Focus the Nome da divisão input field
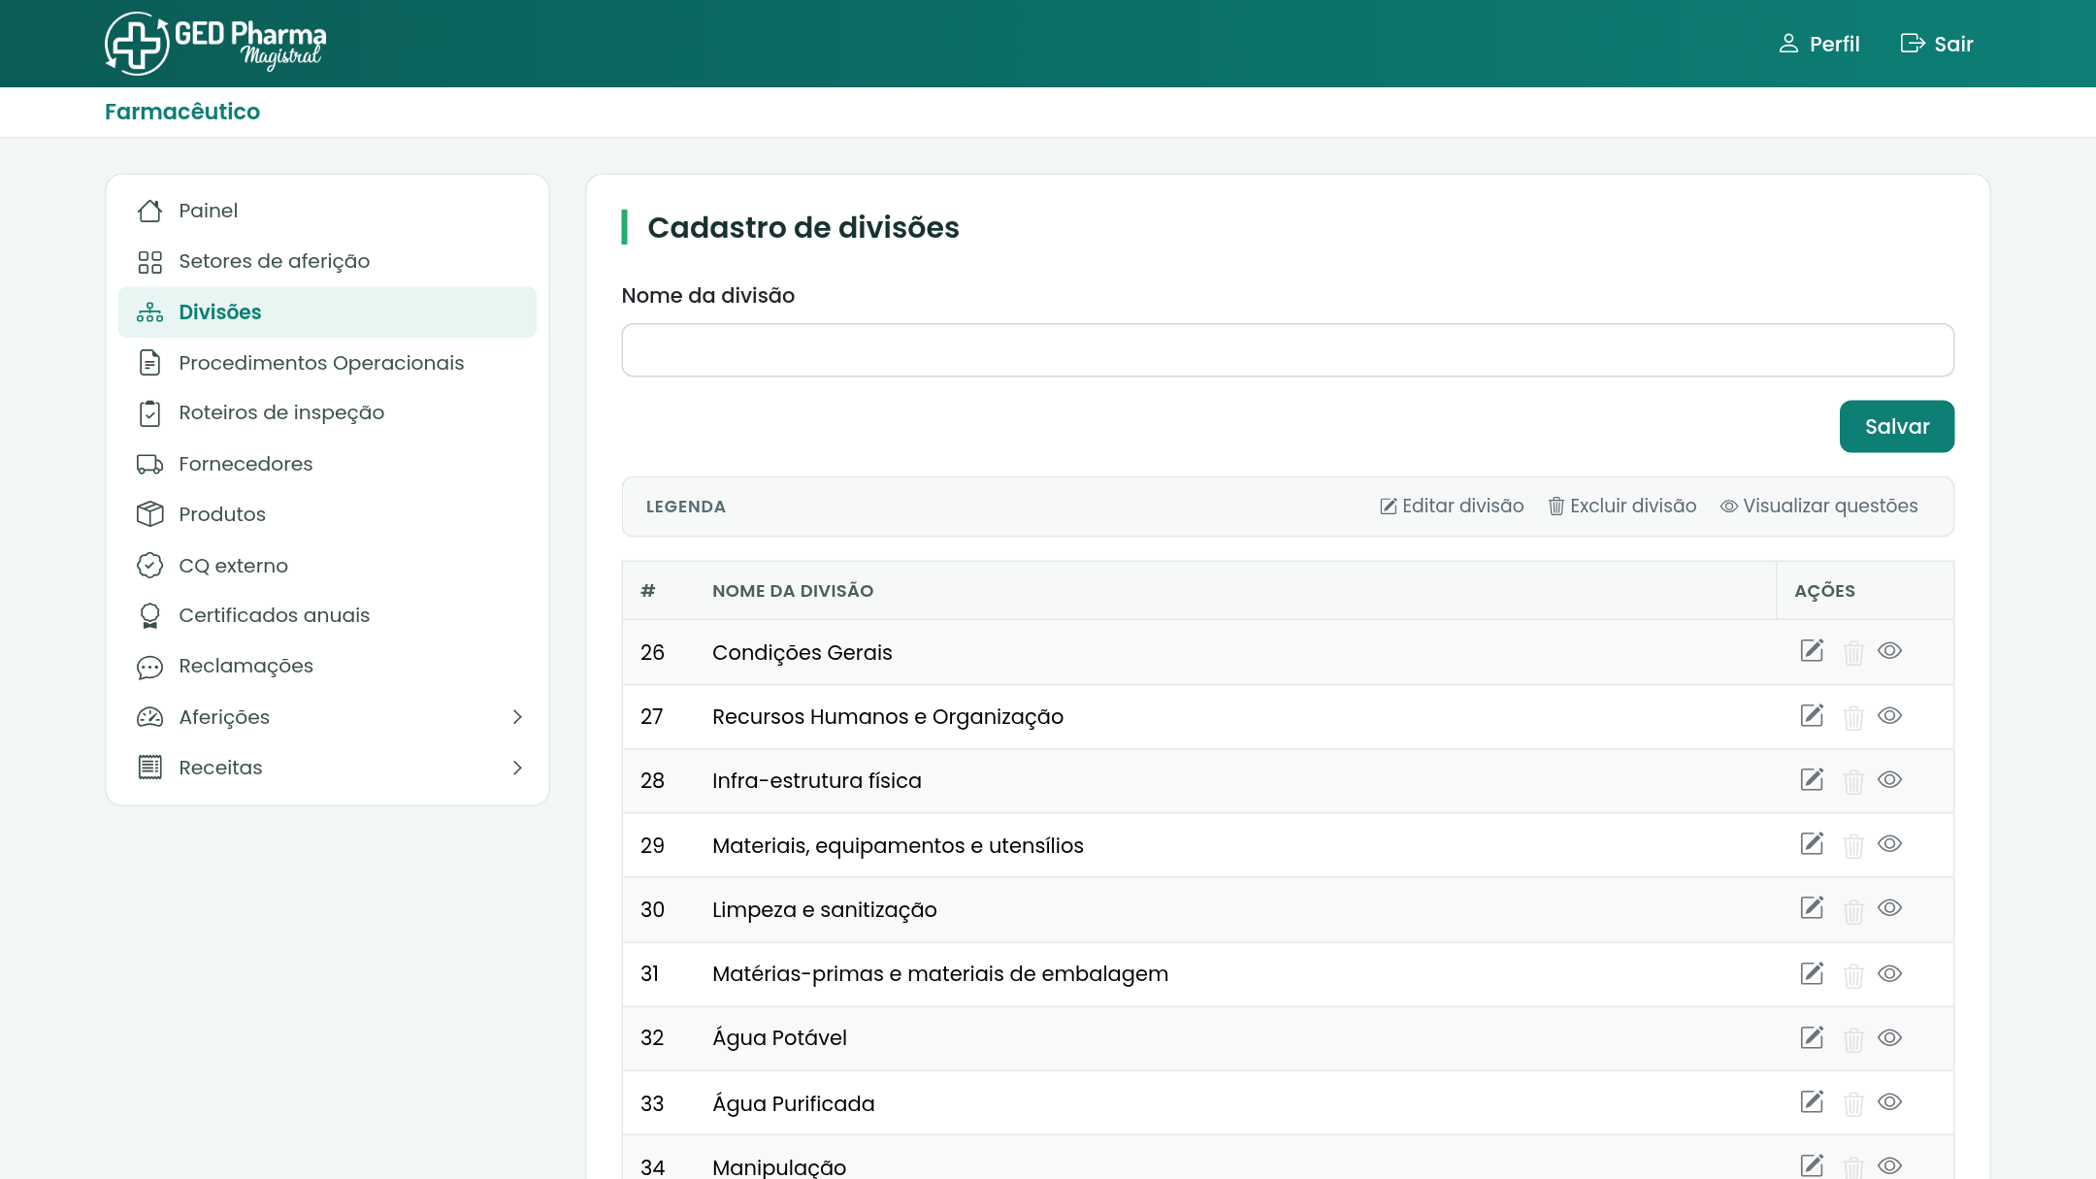Screen dimensions: 2096x1179 [x=1288, y=350]
